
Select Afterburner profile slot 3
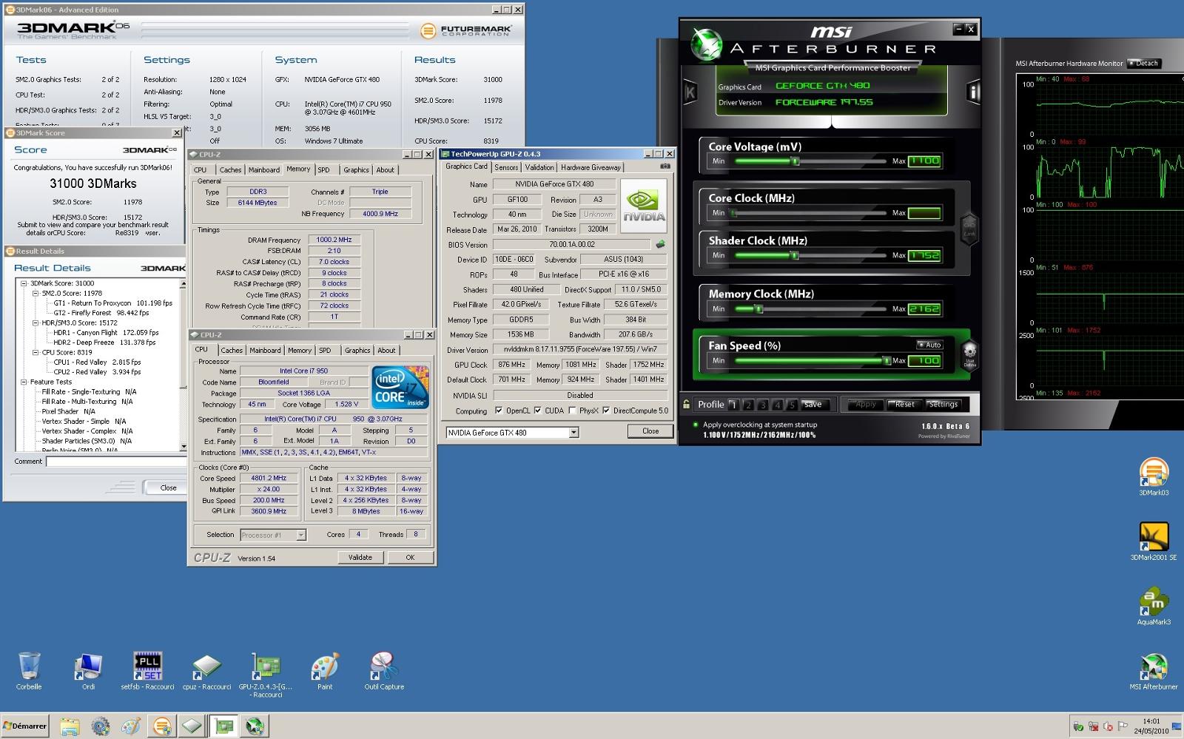coord(763,405)
